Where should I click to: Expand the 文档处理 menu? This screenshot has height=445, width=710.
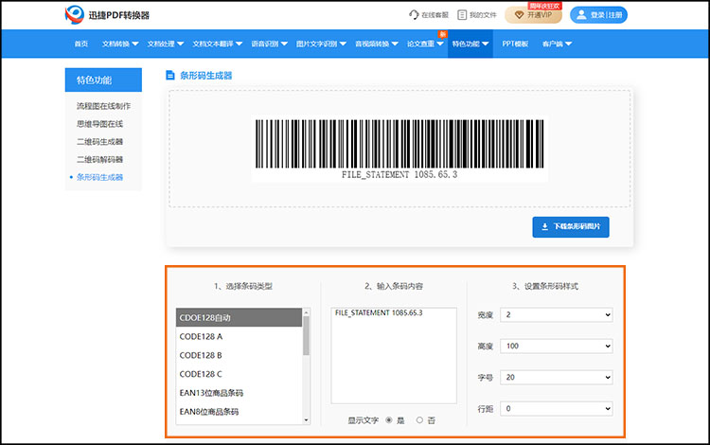pos(166,44)
